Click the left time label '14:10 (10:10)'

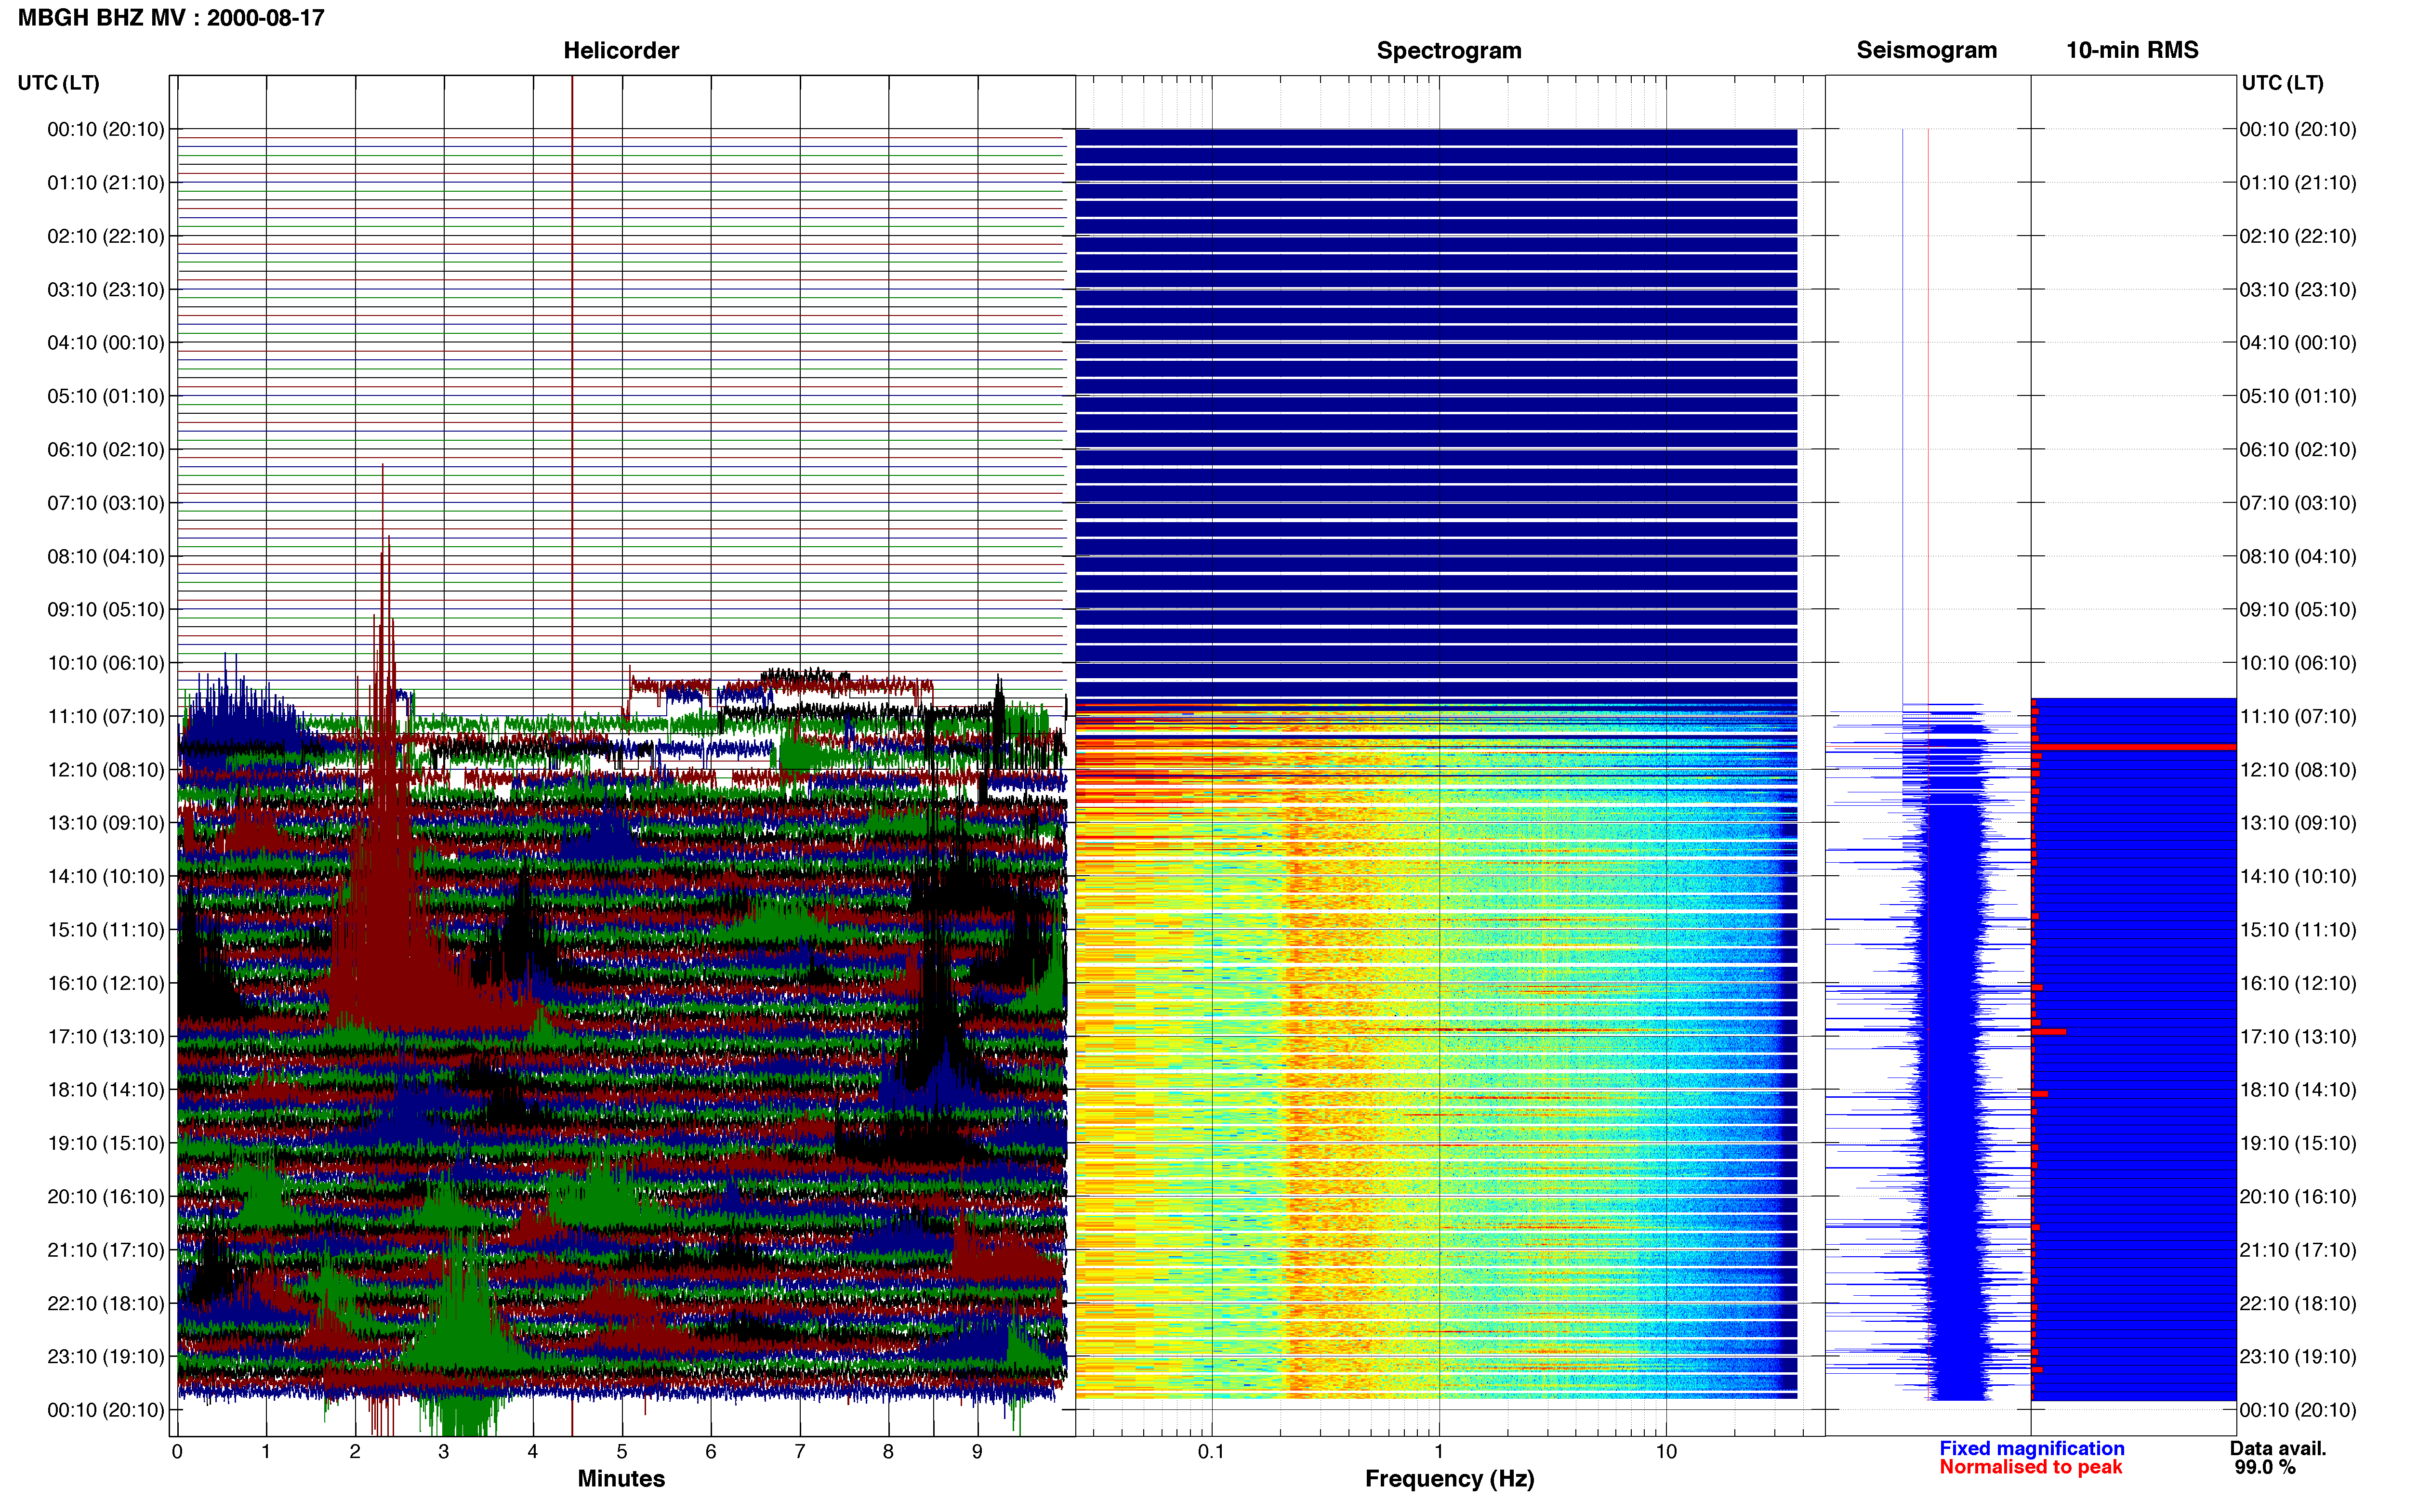106,877
